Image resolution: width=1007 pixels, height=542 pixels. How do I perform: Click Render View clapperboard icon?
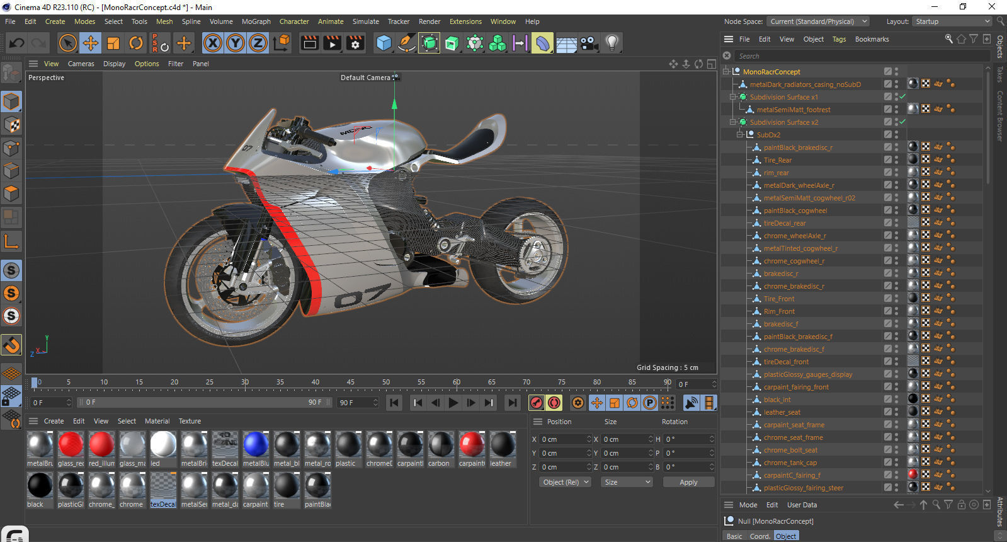coord(309,43)
